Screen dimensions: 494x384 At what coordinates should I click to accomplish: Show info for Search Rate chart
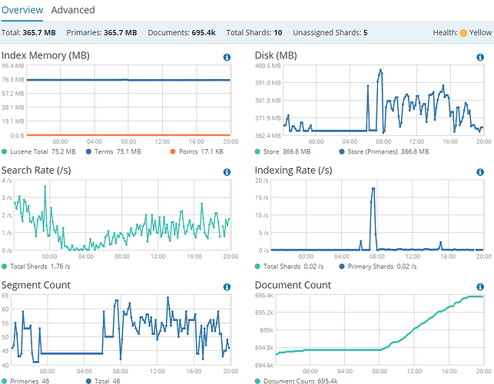coord(227,172)
